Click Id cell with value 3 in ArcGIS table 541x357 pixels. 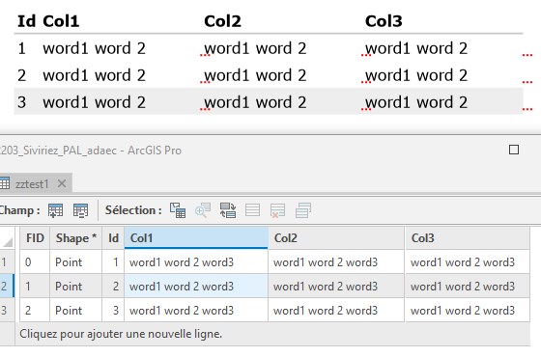(x=113, y=310)
